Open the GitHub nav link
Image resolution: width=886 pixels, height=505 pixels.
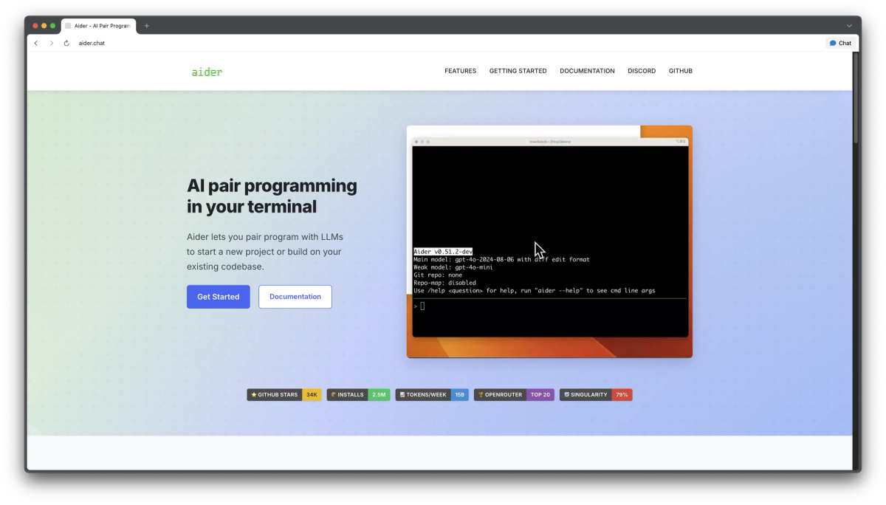point(681,71)
